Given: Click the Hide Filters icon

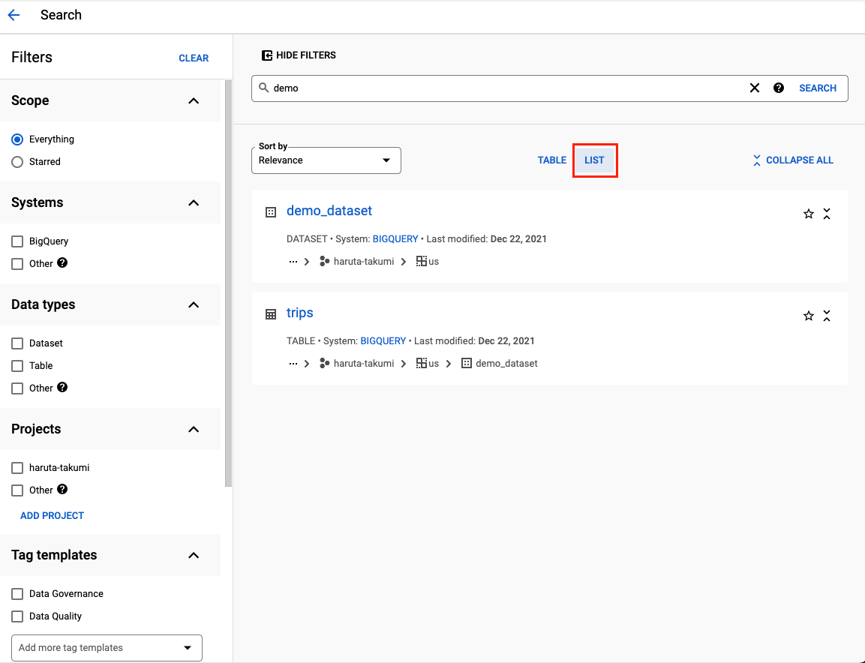Looking at the screenshot, I should click(267, 55).
